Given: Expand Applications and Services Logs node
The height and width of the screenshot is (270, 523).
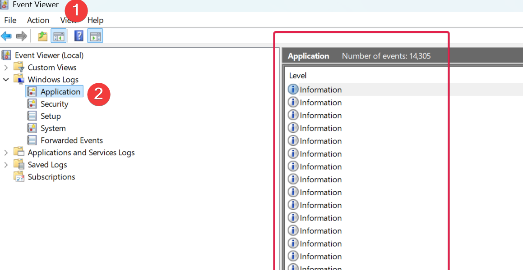Looking at the screenshot, I should point(6,153).
